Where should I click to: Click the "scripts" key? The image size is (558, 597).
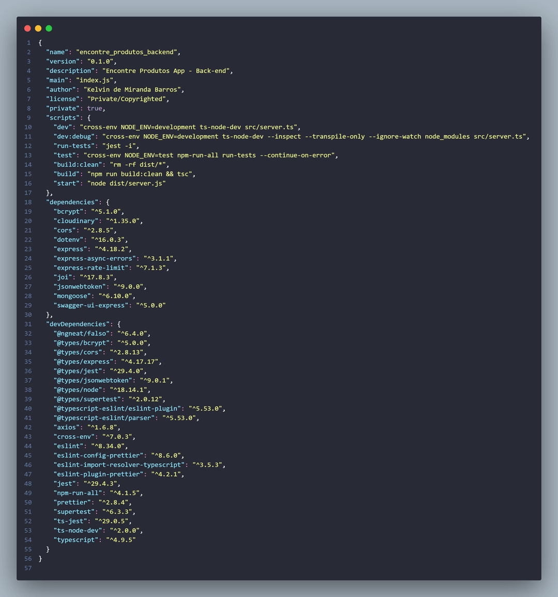(x=63, y=118)
